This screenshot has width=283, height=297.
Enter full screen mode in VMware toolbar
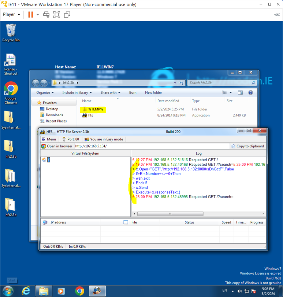57,14
